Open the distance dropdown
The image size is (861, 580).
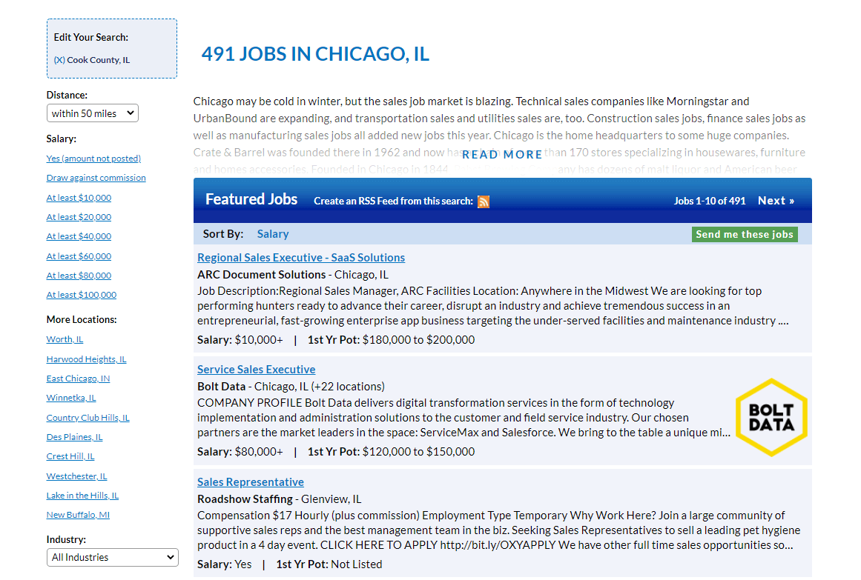coord(92,113)
